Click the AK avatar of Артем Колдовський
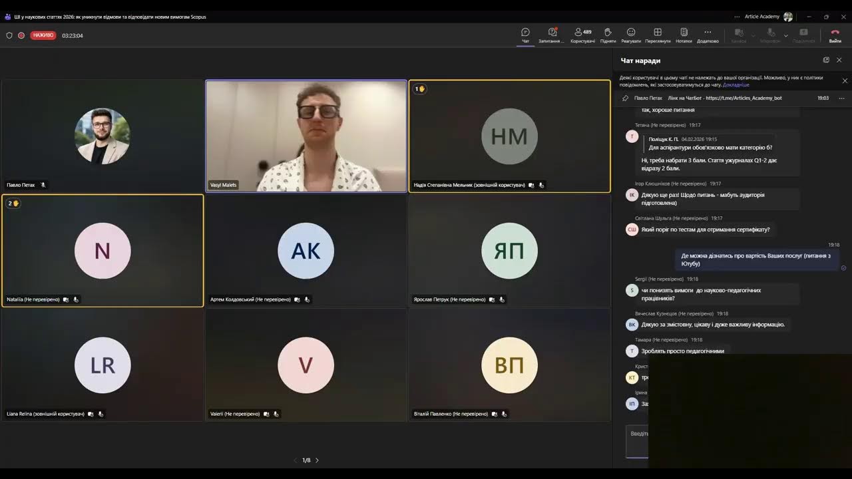This screenshot has width=852, height=479. 306,251
